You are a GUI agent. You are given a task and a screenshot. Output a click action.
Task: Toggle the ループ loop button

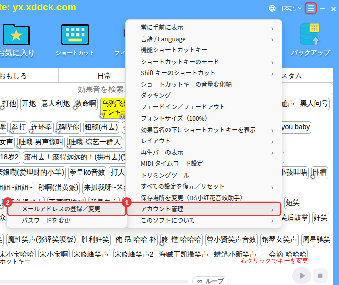210,281
